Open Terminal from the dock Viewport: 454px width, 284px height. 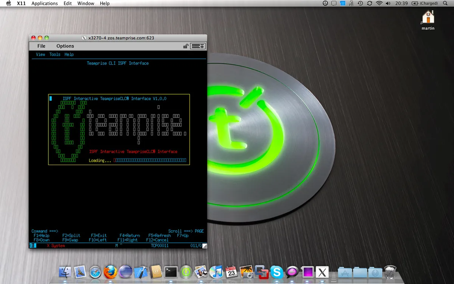(x=171, y=272)
